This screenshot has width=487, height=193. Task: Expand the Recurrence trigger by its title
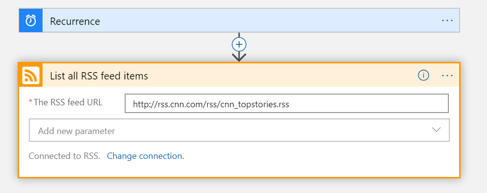tap(75, 21)
